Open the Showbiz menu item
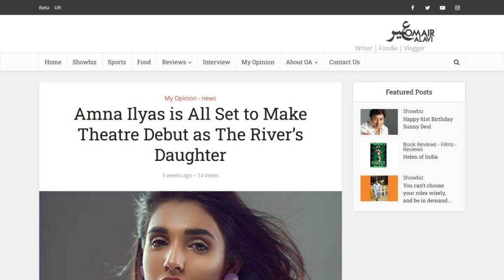The image size is (504, 280). (85, 62)
